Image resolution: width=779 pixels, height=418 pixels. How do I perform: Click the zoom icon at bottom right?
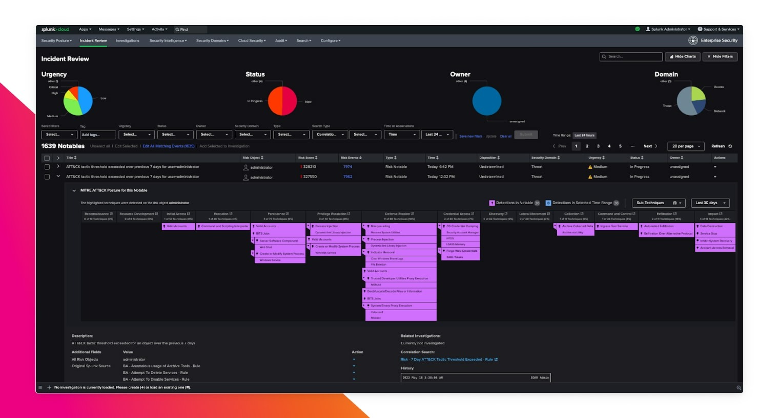pos(739,388)
